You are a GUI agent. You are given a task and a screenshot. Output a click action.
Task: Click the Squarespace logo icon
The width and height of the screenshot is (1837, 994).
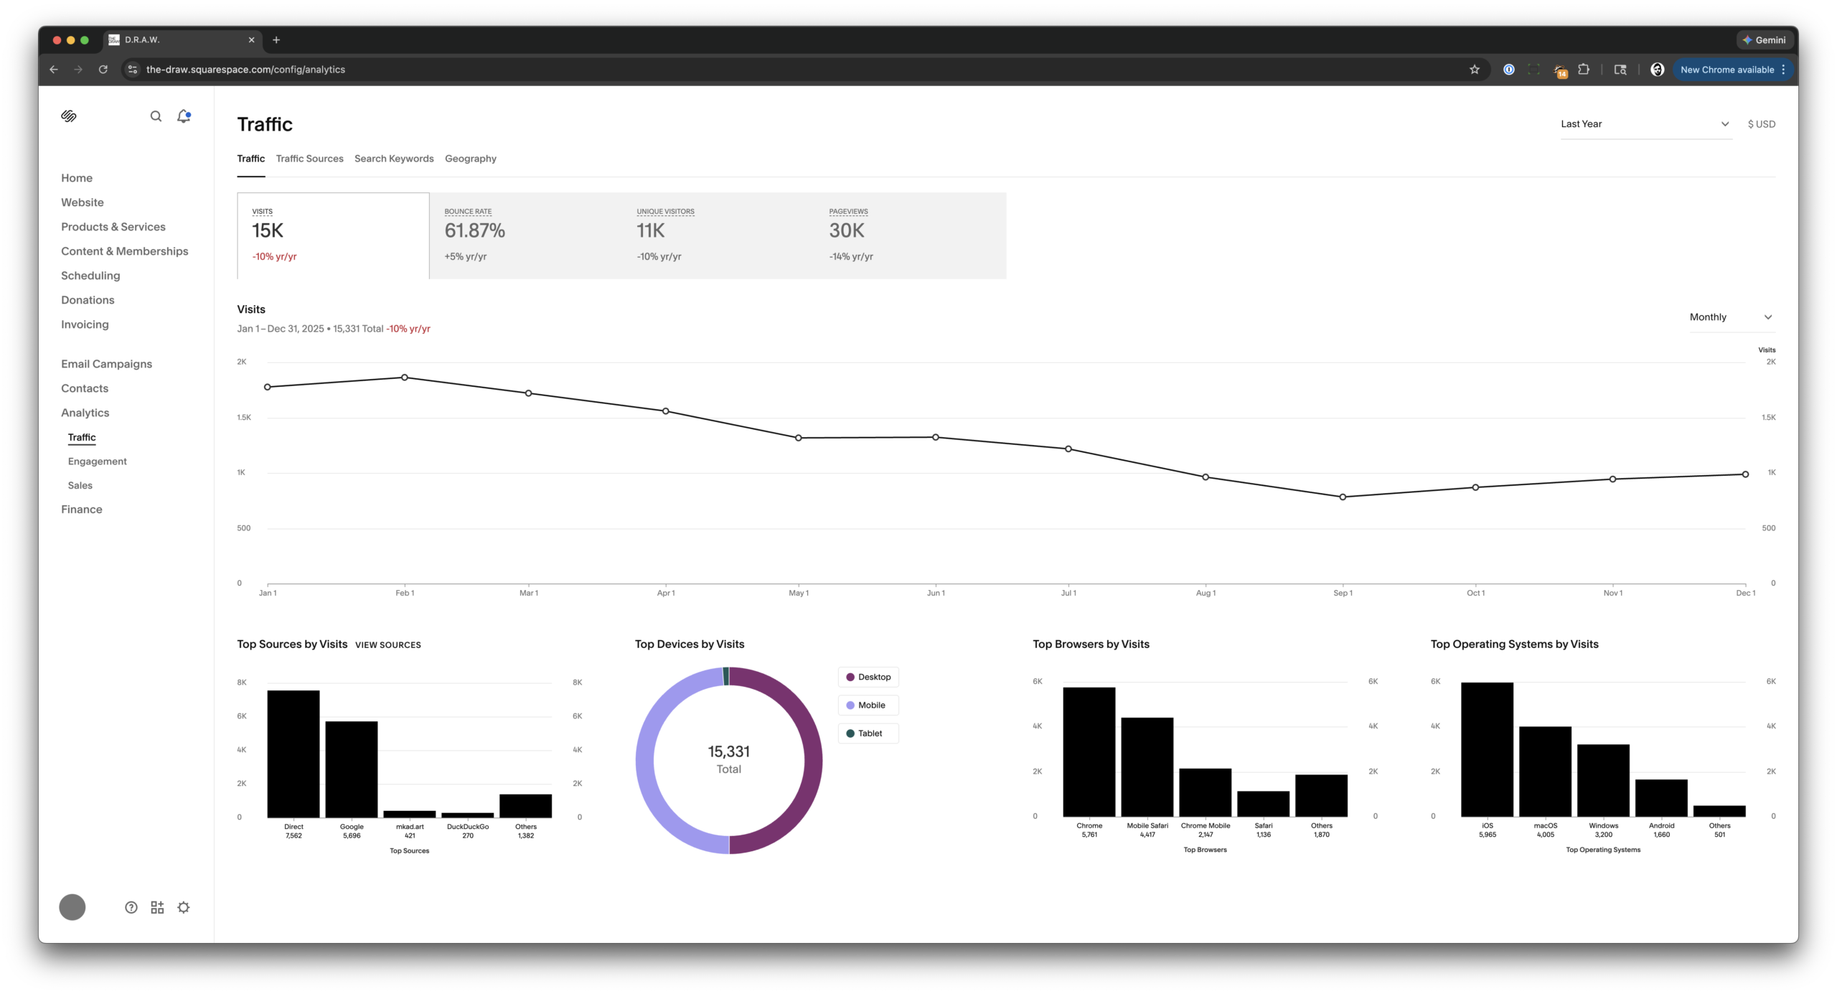pos(69,116)
